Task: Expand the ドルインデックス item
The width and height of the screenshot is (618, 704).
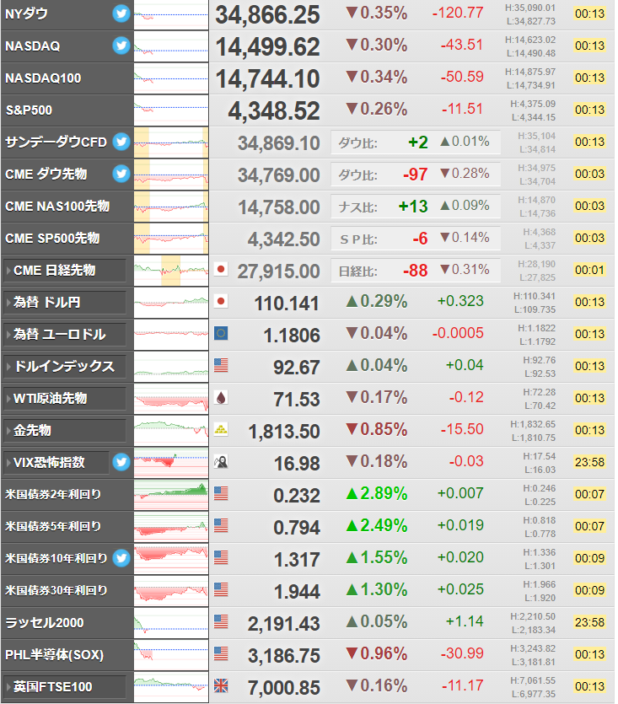Action: (x=65, y=367)
